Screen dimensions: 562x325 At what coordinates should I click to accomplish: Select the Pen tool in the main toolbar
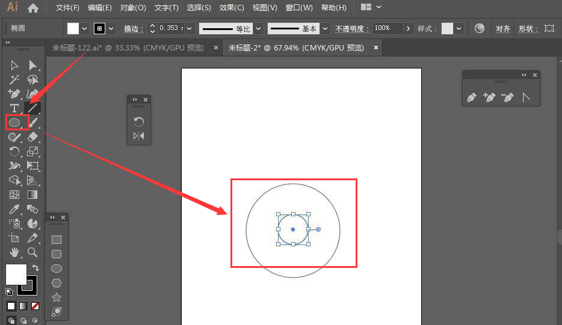pos(14,94)
